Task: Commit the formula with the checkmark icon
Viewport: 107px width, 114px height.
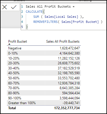Action: click(14, 7)
